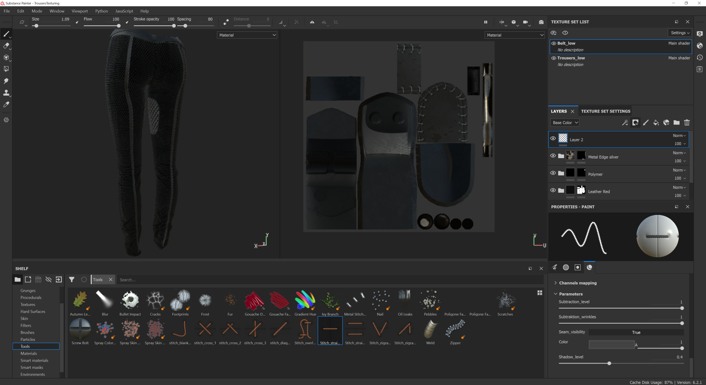Hide the Leather Red layer

point(553,190)
